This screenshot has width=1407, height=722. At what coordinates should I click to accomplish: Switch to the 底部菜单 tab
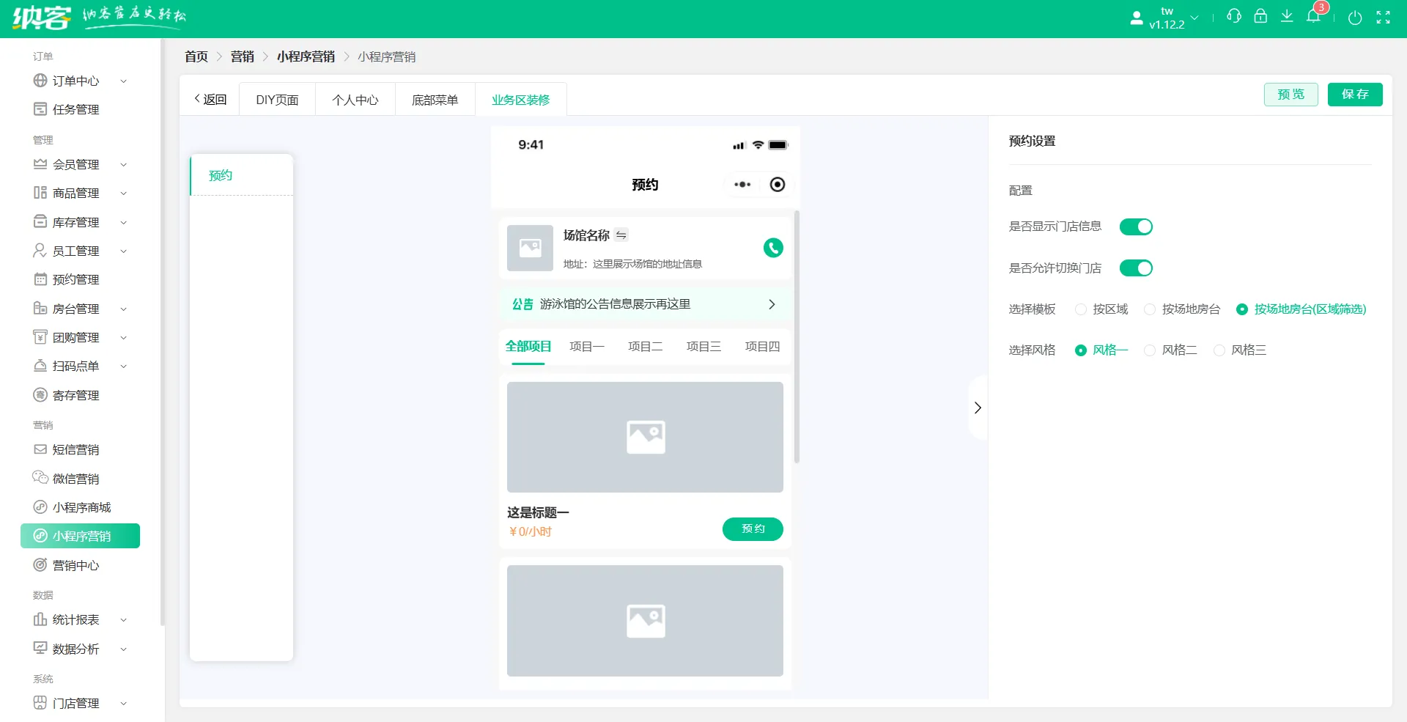click(x=434, y=99)
